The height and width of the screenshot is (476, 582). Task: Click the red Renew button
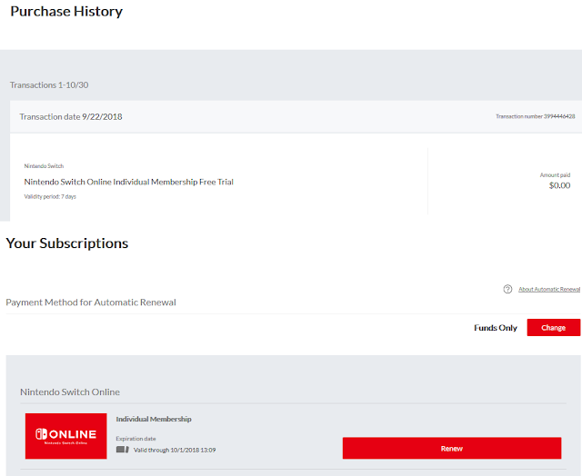click(x=452, y=448)
